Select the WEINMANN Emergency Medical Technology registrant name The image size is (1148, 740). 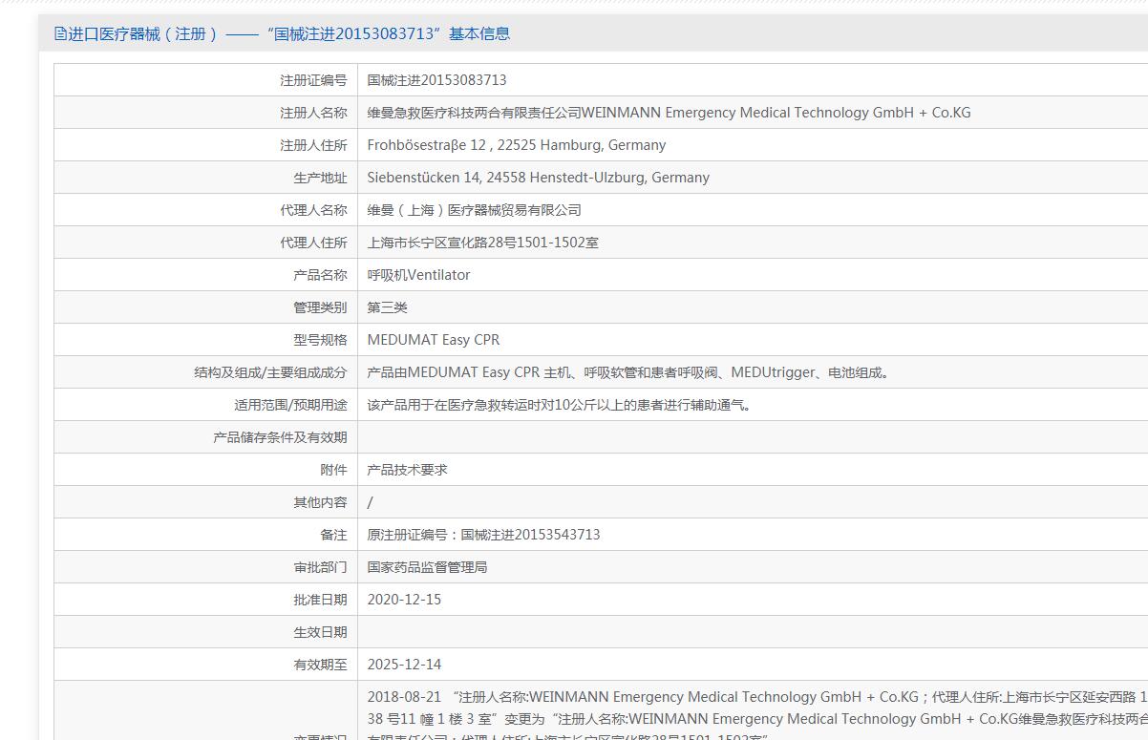coord(669,113)
